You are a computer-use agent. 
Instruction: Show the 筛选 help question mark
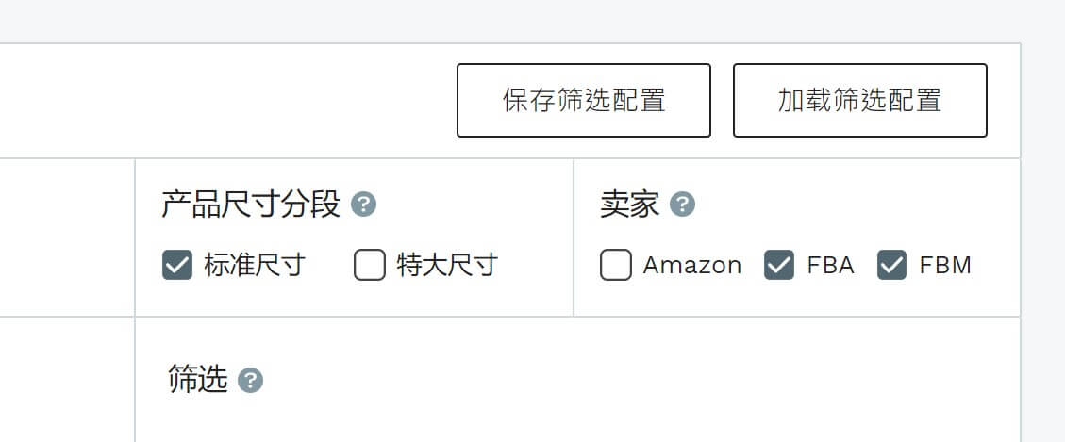[x=250, y=380]
